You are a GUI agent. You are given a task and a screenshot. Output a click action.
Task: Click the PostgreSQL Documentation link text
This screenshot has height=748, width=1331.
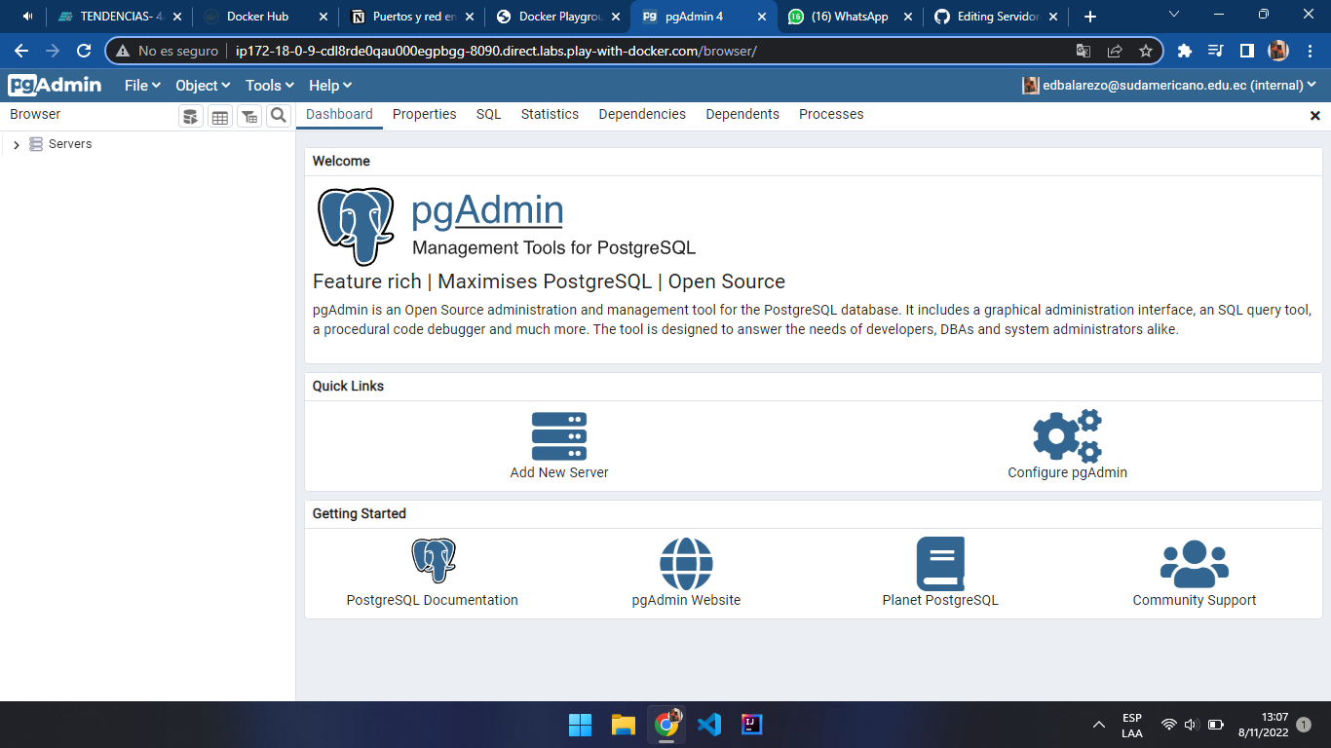pyautogui.click(x=433, y=600)
